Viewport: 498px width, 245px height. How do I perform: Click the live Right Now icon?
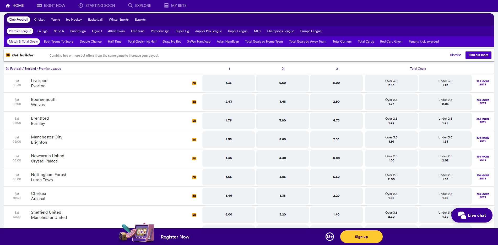click(39, 5)
